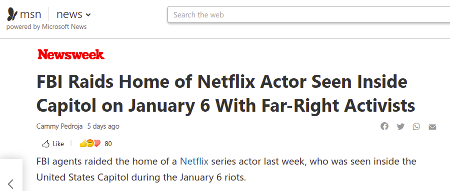The width and height of the screenshot is (450, 191).
Task: Go to previous article with left arrow
Action: 10,184
